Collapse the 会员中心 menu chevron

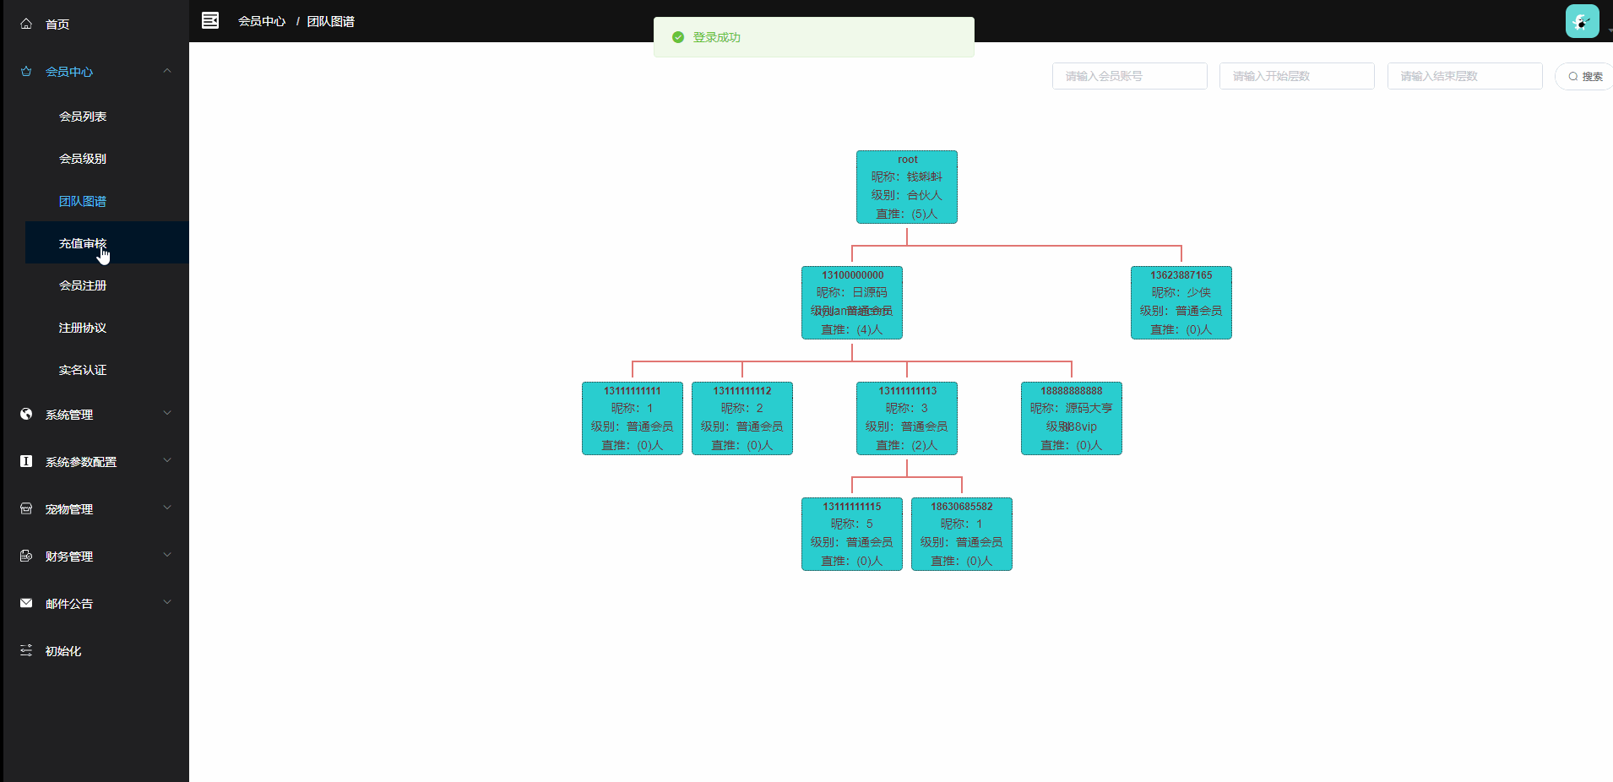tap(167, 71)
